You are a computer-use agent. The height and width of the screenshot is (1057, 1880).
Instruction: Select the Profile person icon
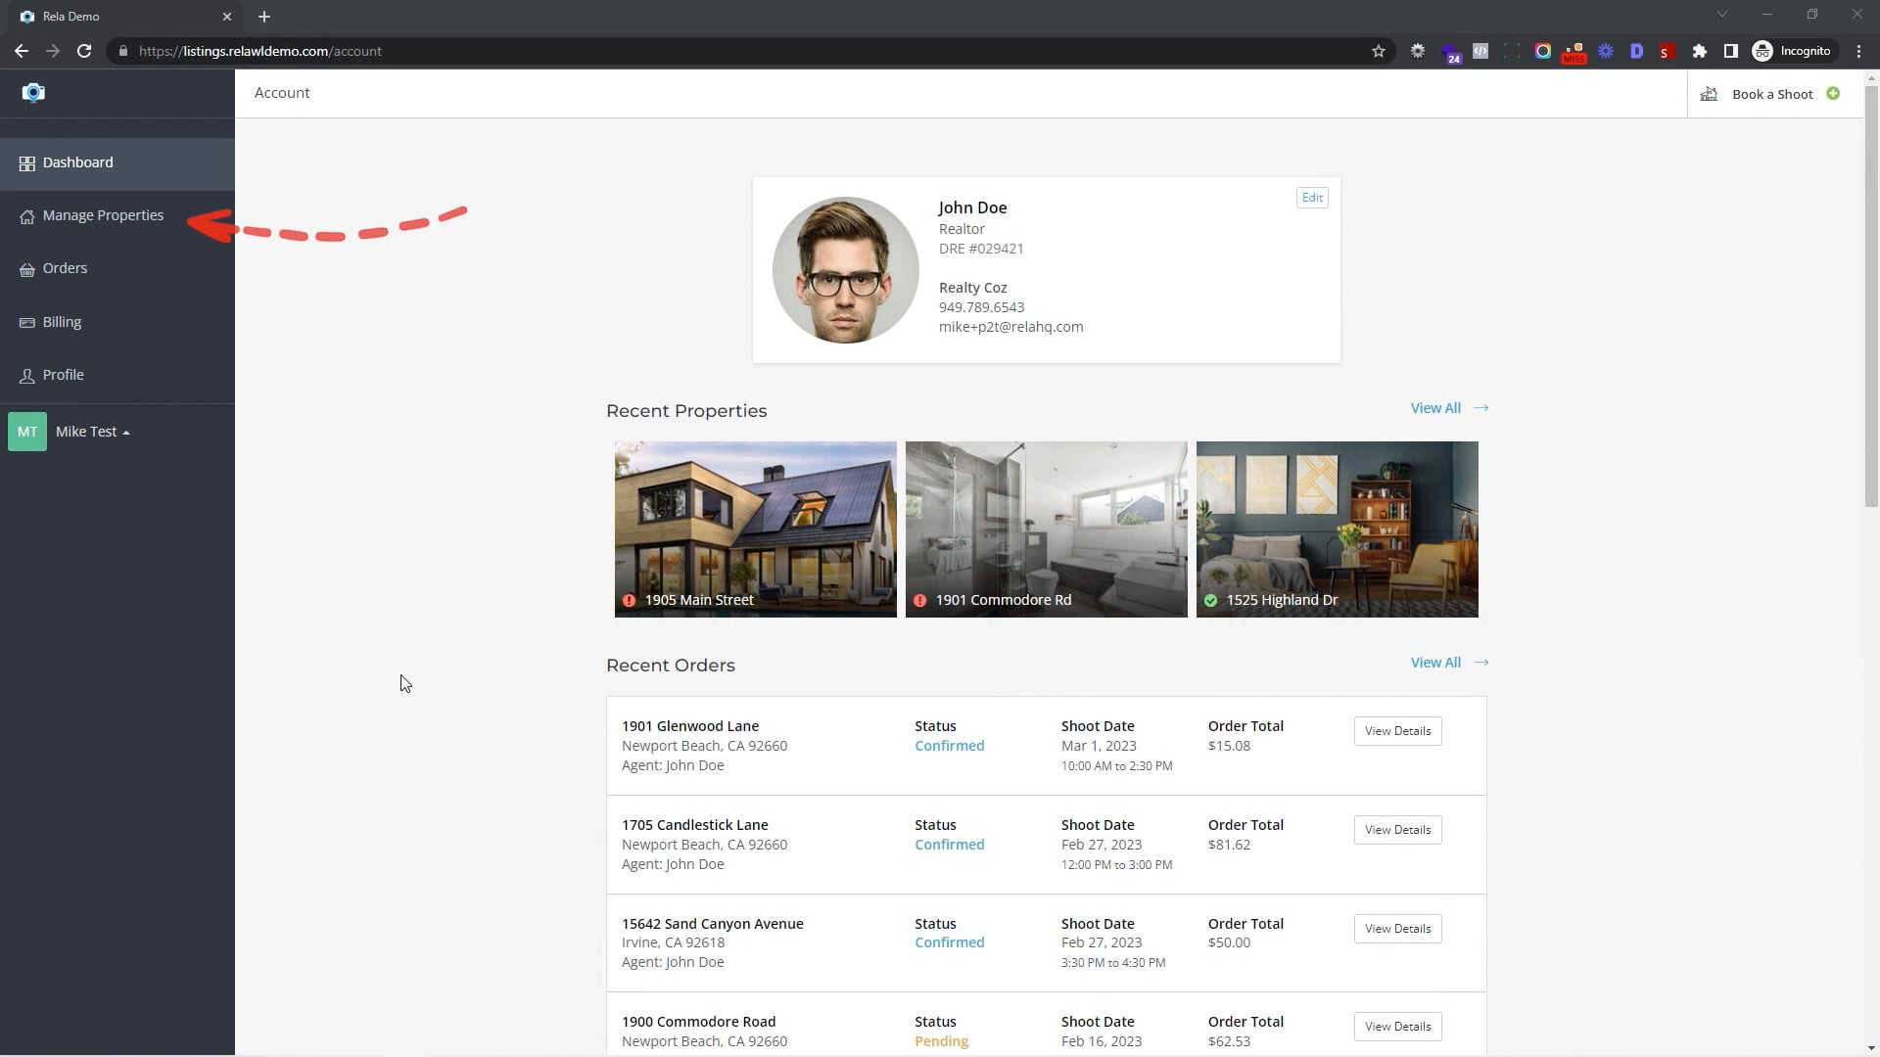(x=26, y=375)
